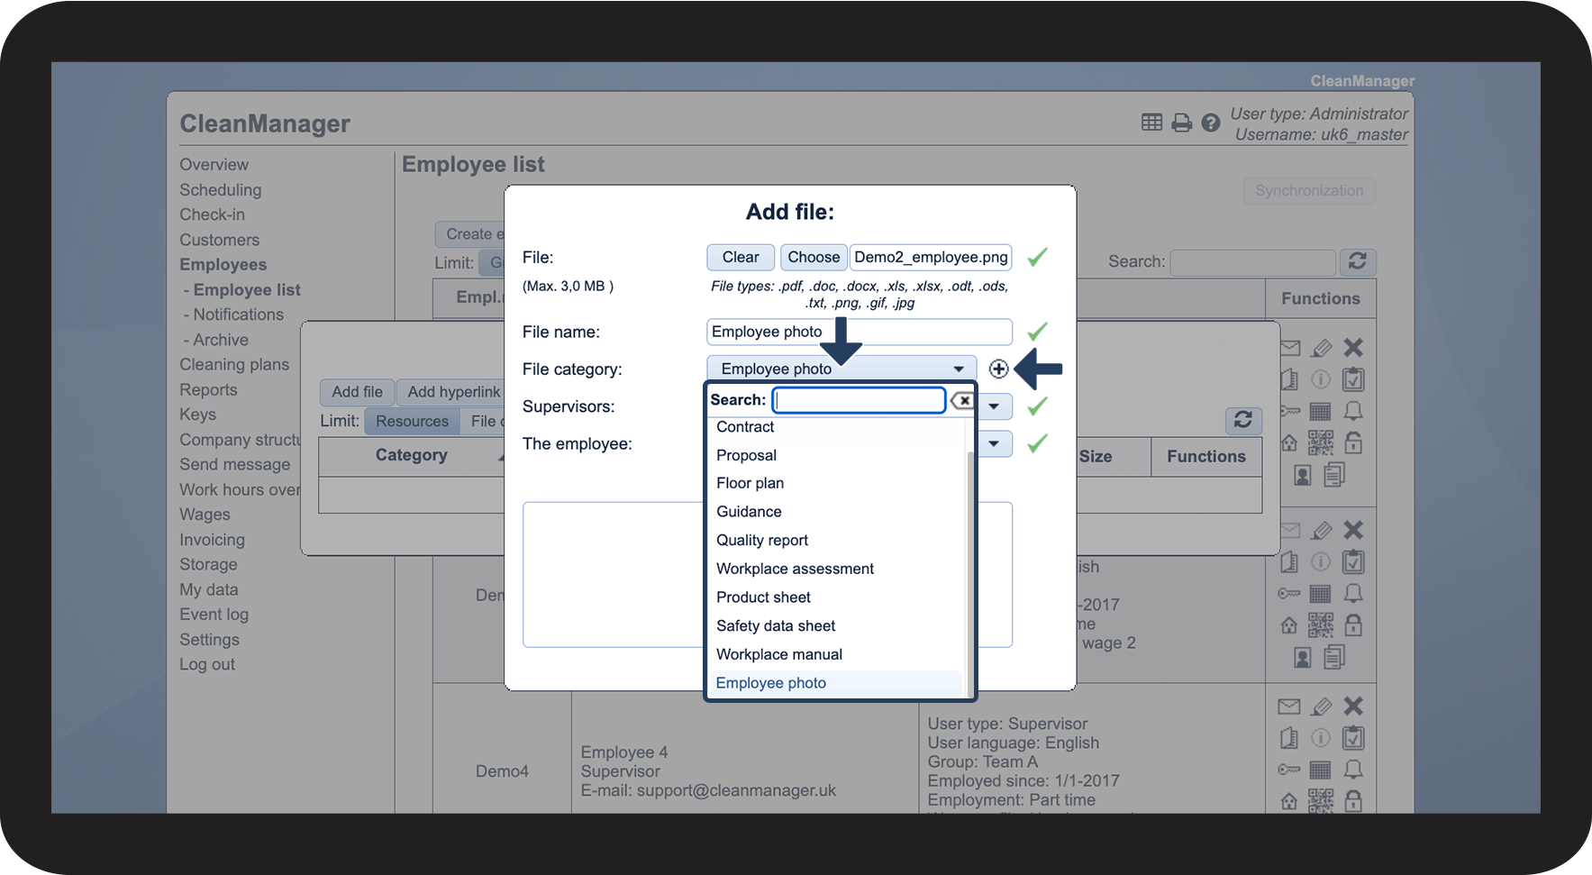Open The employee dropdown arrow
This screenshot has height=875, width=1592.
click(994, 443)
